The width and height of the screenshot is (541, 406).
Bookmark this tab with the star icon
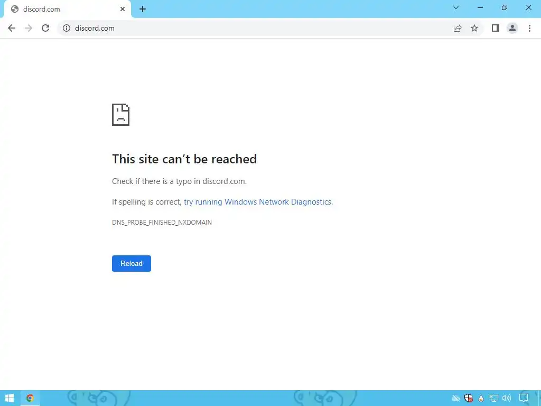474,29
